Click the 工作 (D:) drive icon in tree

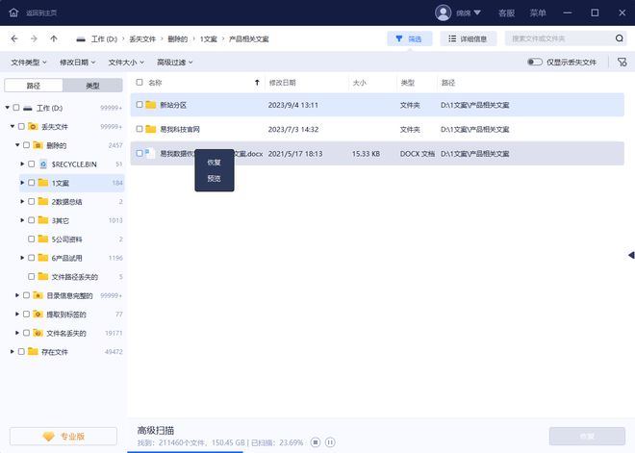tap(28, 108)
